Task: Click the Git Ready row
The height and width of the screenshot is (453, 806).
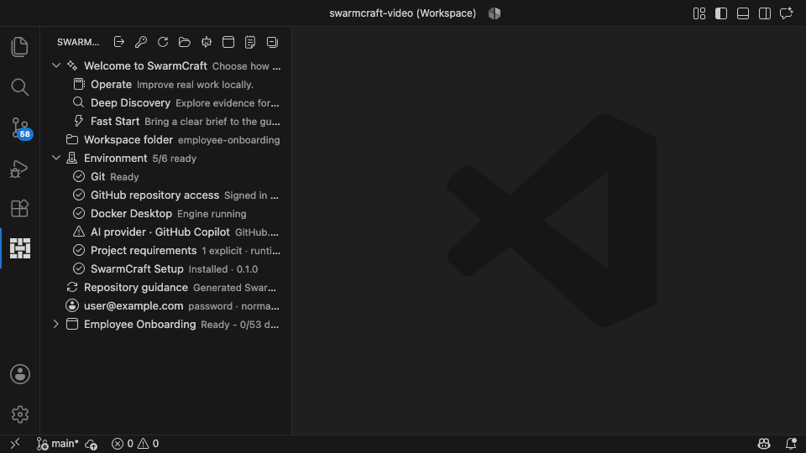Action: (165, 177)
